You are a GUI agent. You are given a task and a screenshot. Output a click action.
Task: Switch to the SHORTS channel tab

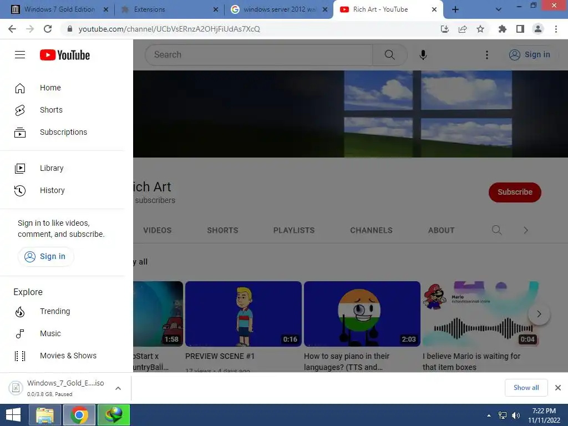coord(222,230)
